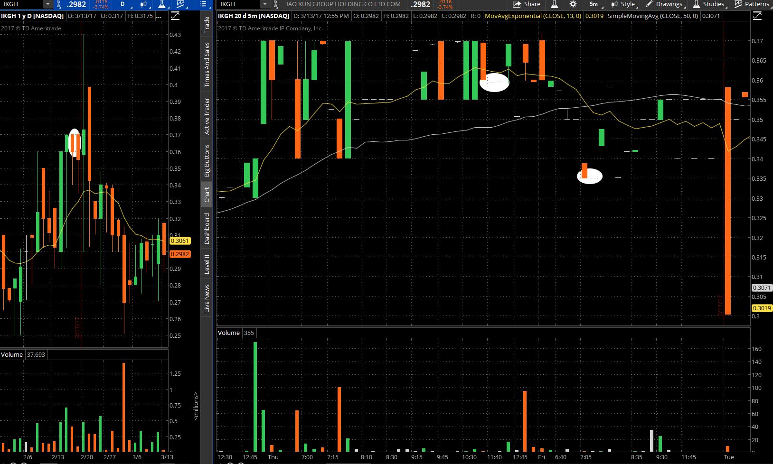Open the Studies menu
The image size is (773, 464).
(709, 4)
